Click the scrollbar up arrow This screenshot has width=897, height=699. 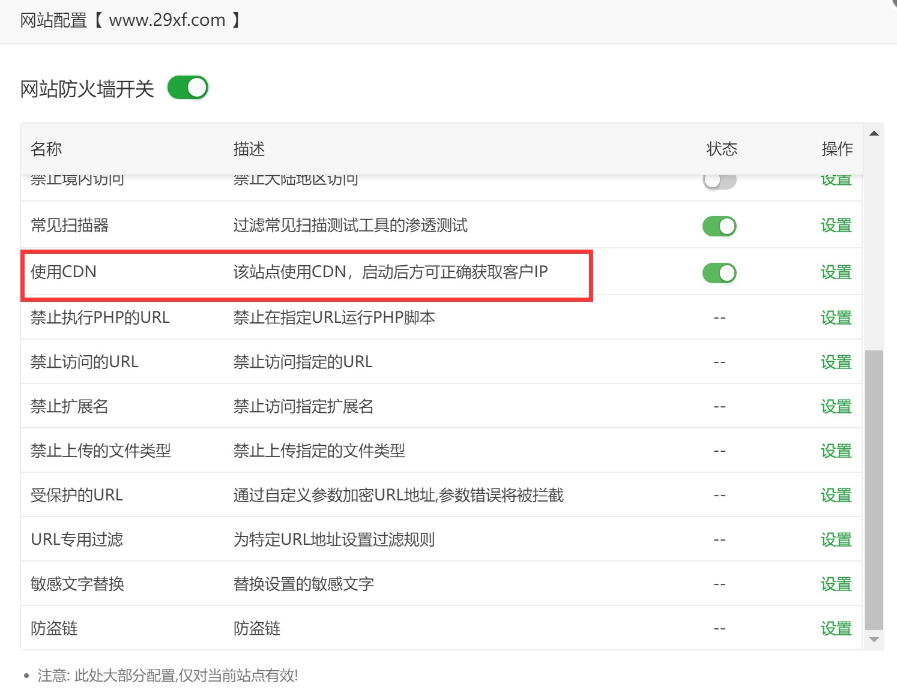point(874,133)
